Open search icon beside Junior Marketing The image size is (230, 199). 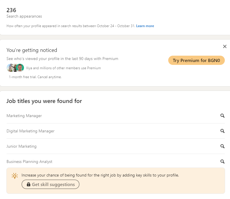click(x=222, y=146)
